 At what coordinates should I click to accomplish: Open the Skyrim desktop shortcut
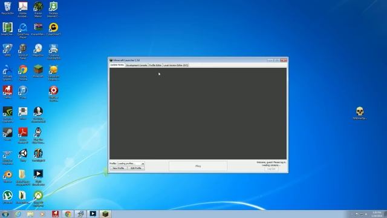(38, 136)
